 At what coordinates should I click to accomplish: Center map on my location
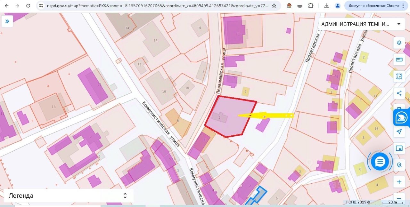(399, 131)
